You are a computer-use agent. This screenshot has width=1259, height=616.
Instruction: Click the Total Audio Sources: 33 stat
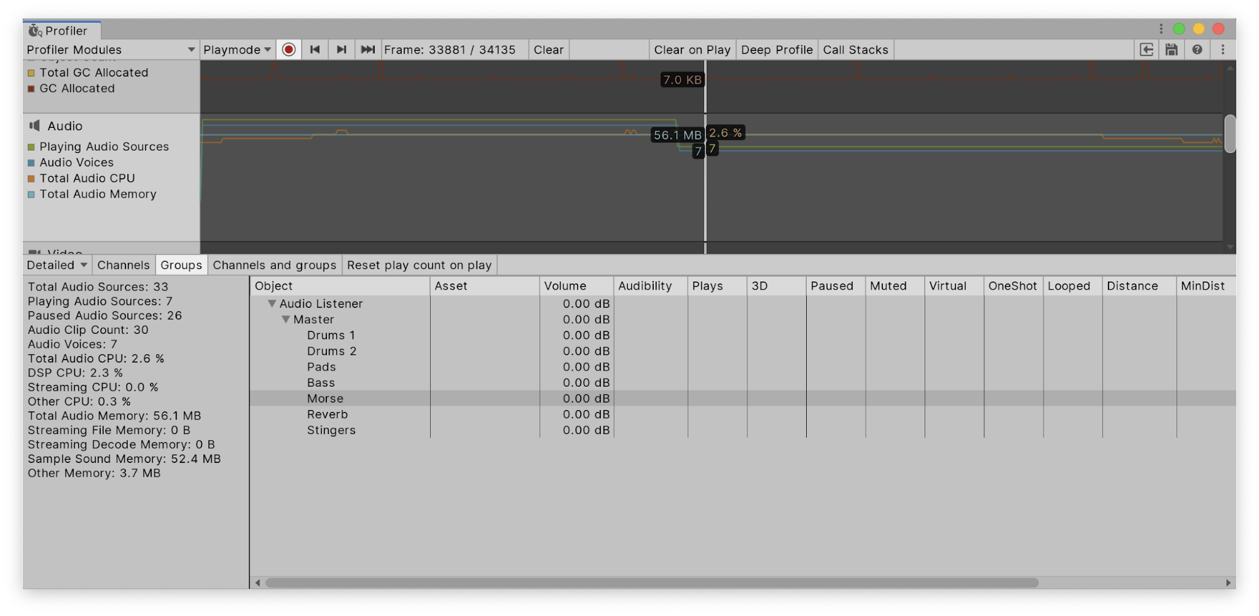coord(98,287)
